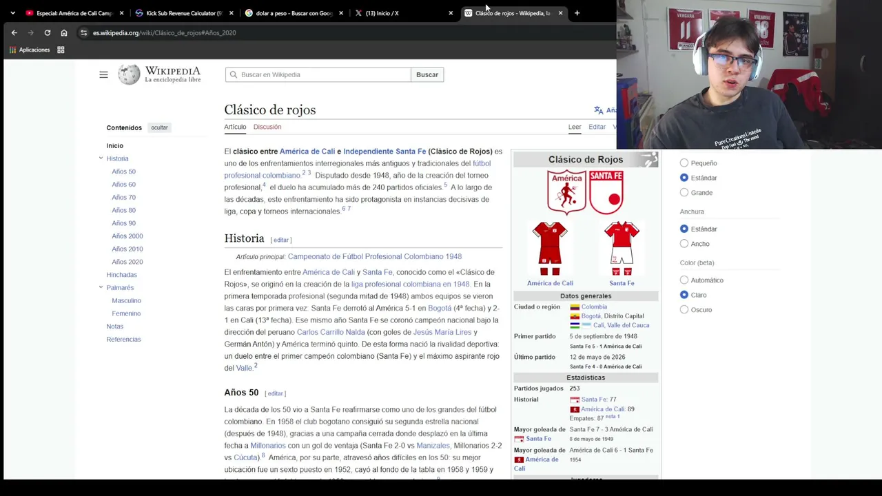
Task: Click the Buscar search button
Action: pos(427,74)
